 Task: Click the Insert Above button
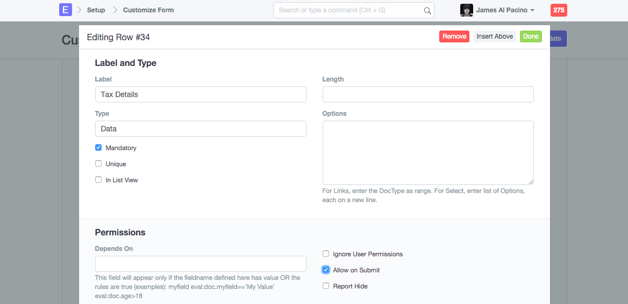(x=495, y=36)
